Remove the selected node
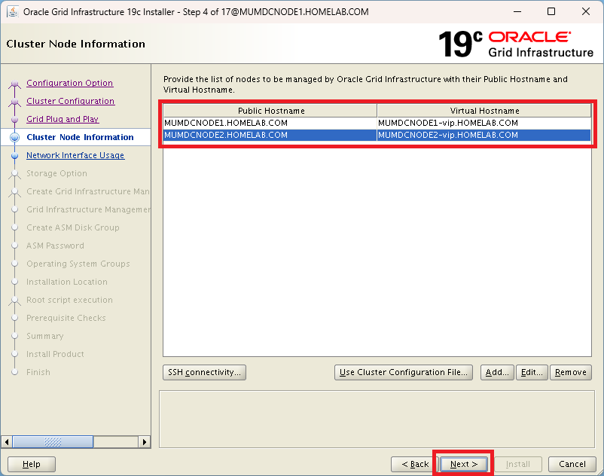604x476 pixels. point(570,372)
